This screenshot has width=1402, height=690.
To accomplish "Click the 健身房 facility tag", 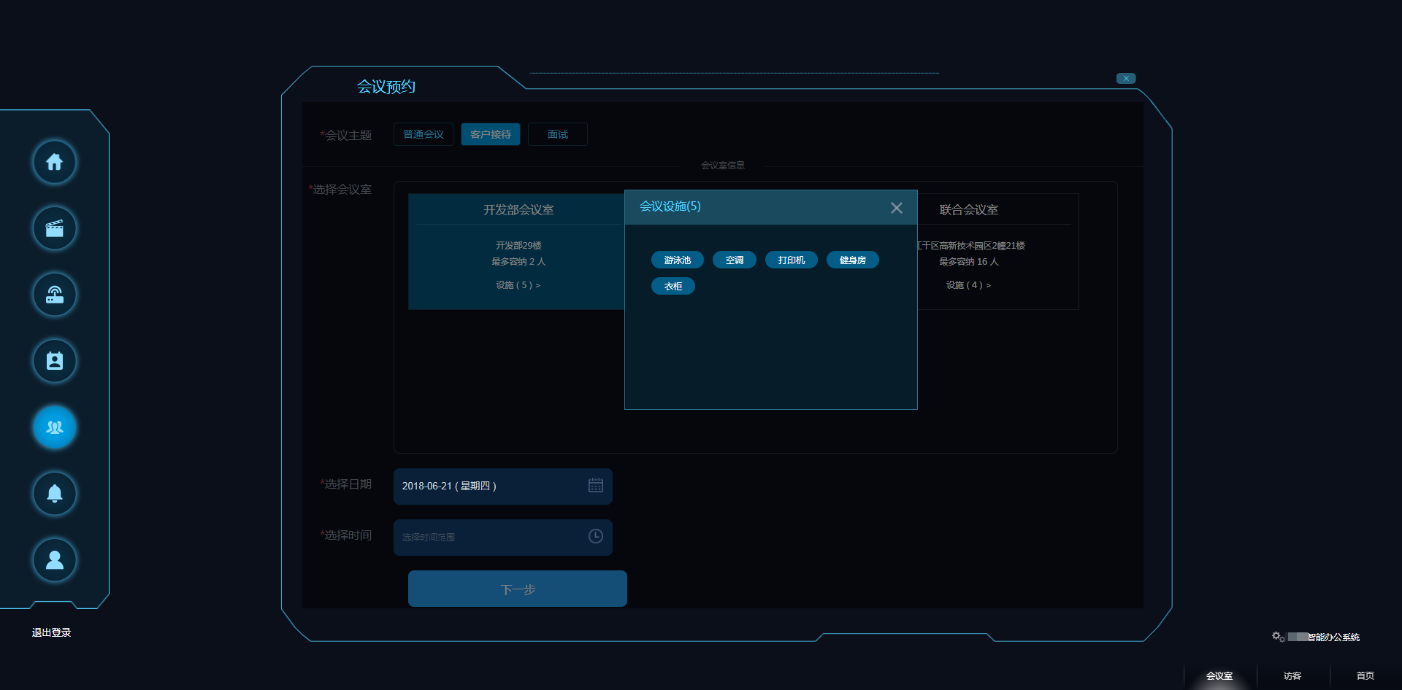I will tap(853, 260).
